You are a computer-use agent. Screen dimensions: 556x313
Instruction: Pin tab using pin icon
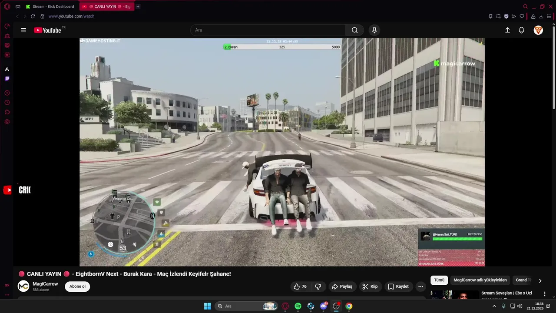pos(490,16)
